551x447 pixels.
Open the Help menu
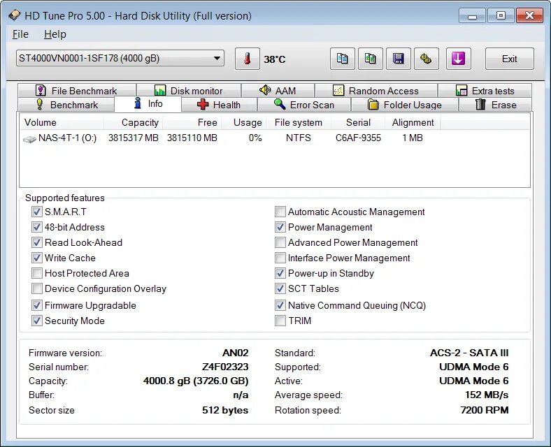click(55, 34)
